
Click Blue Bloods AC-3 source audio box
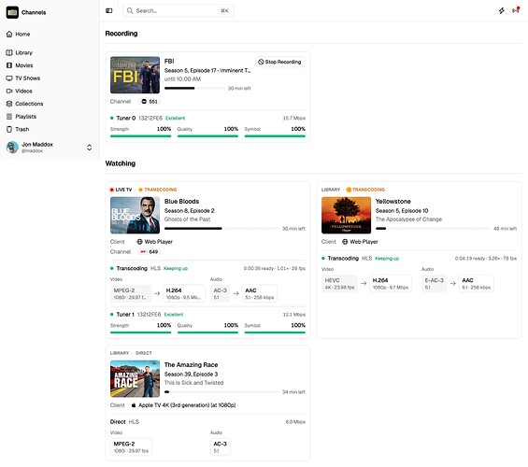pos(221,293)
